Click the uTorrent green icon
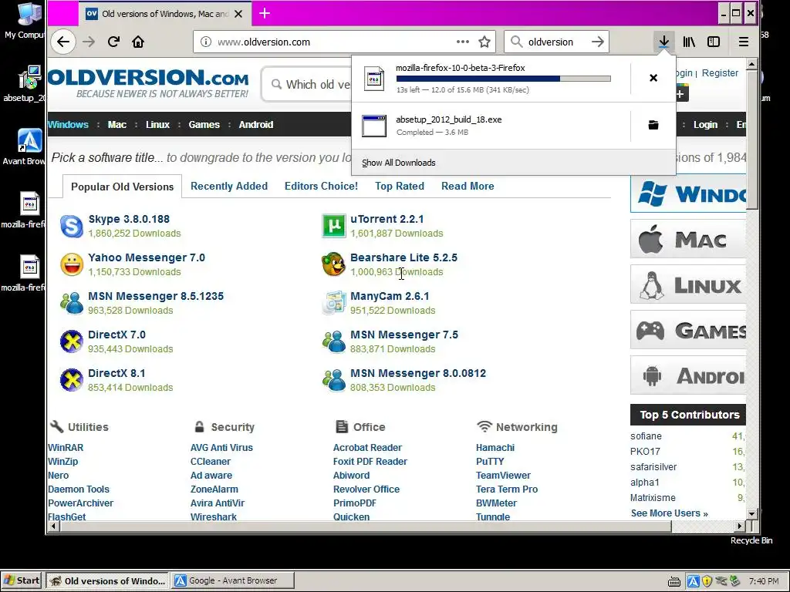The height and width of the screenshot is (592, 790). [x=333, y=226]
